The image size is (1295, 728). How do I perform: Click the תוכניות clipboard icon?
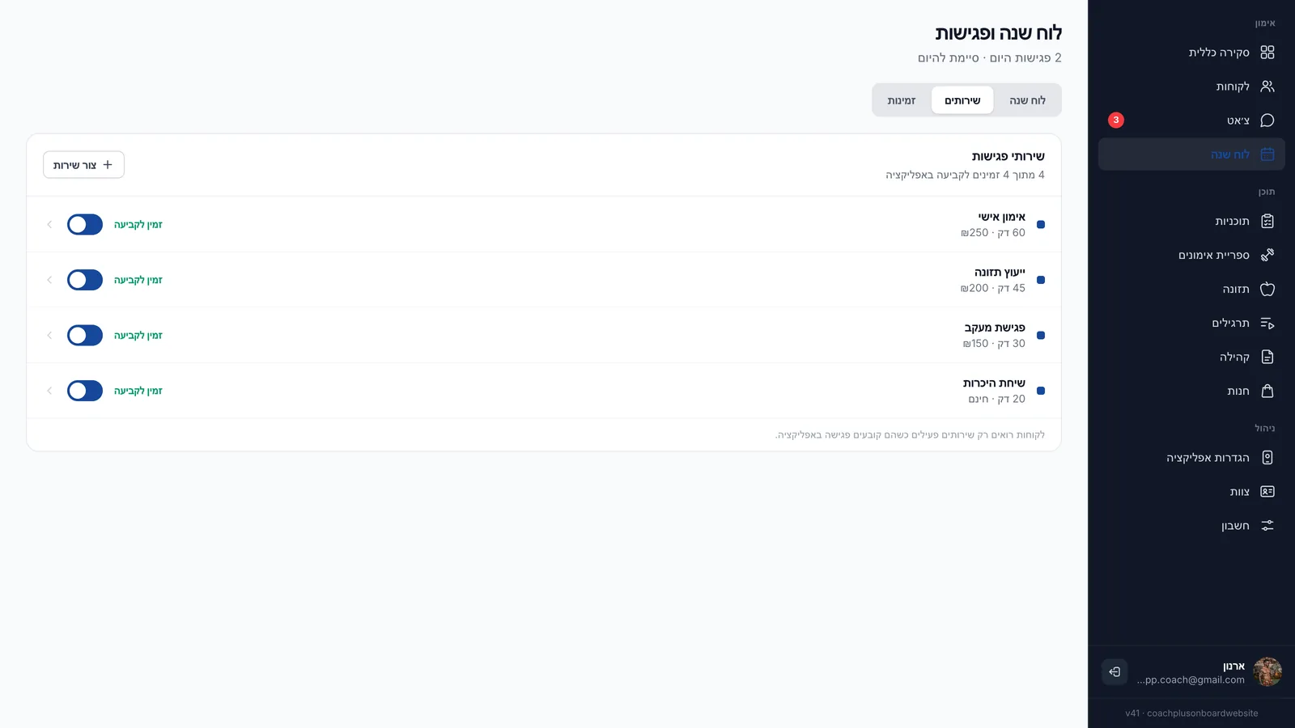tap(1267, 222)
